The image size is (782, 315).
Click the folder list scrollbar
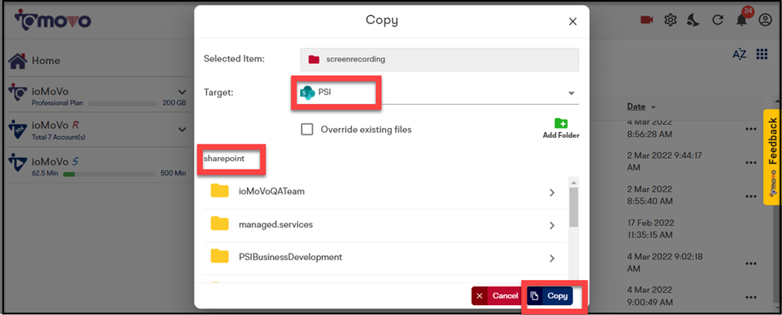(x=573, y=207)
